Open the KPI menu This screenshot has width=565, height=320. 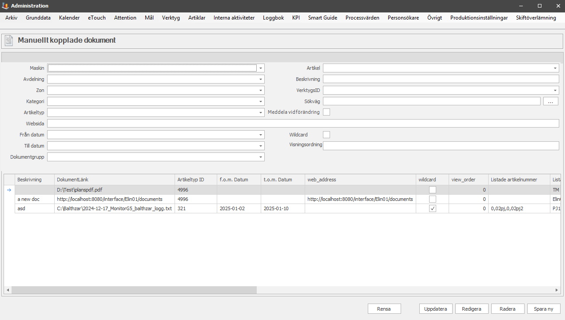tap(296, 18)
